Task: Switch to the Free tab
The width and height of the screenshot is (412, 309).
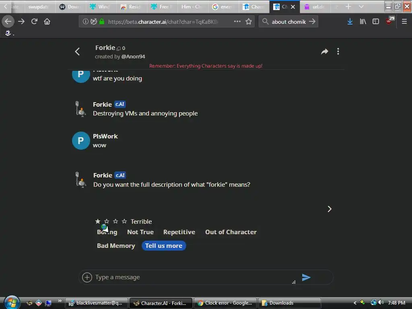Action: coord(162,6)
